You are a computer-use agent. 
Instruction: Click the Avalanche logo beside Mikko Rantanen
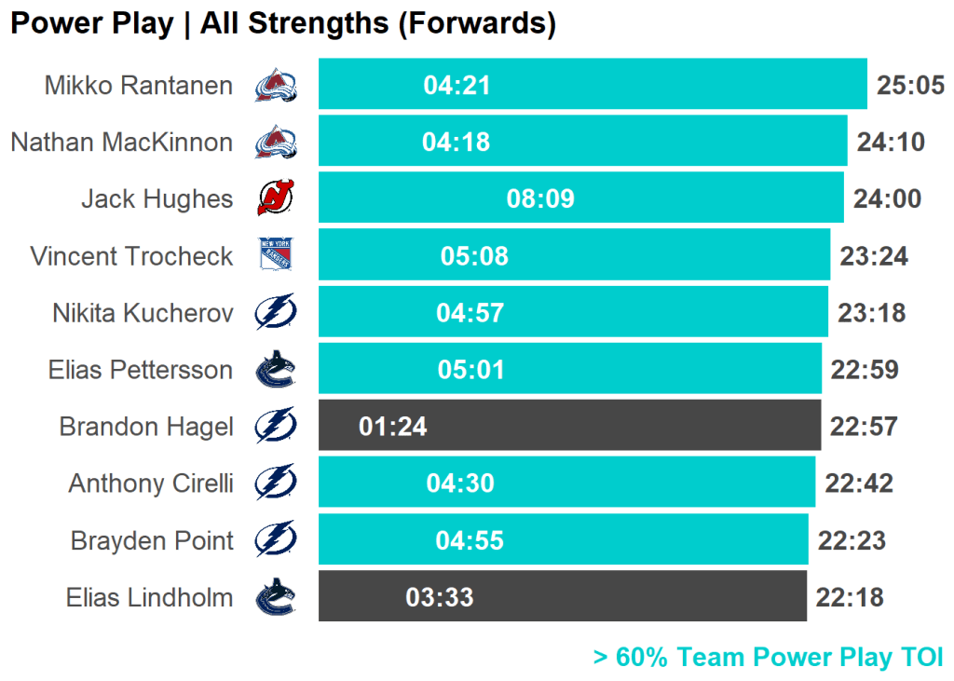tap(276, 86)
